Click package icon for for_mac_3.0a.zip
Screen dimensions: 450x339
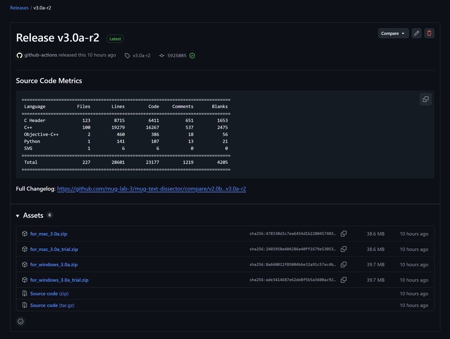tap(25, 234)
